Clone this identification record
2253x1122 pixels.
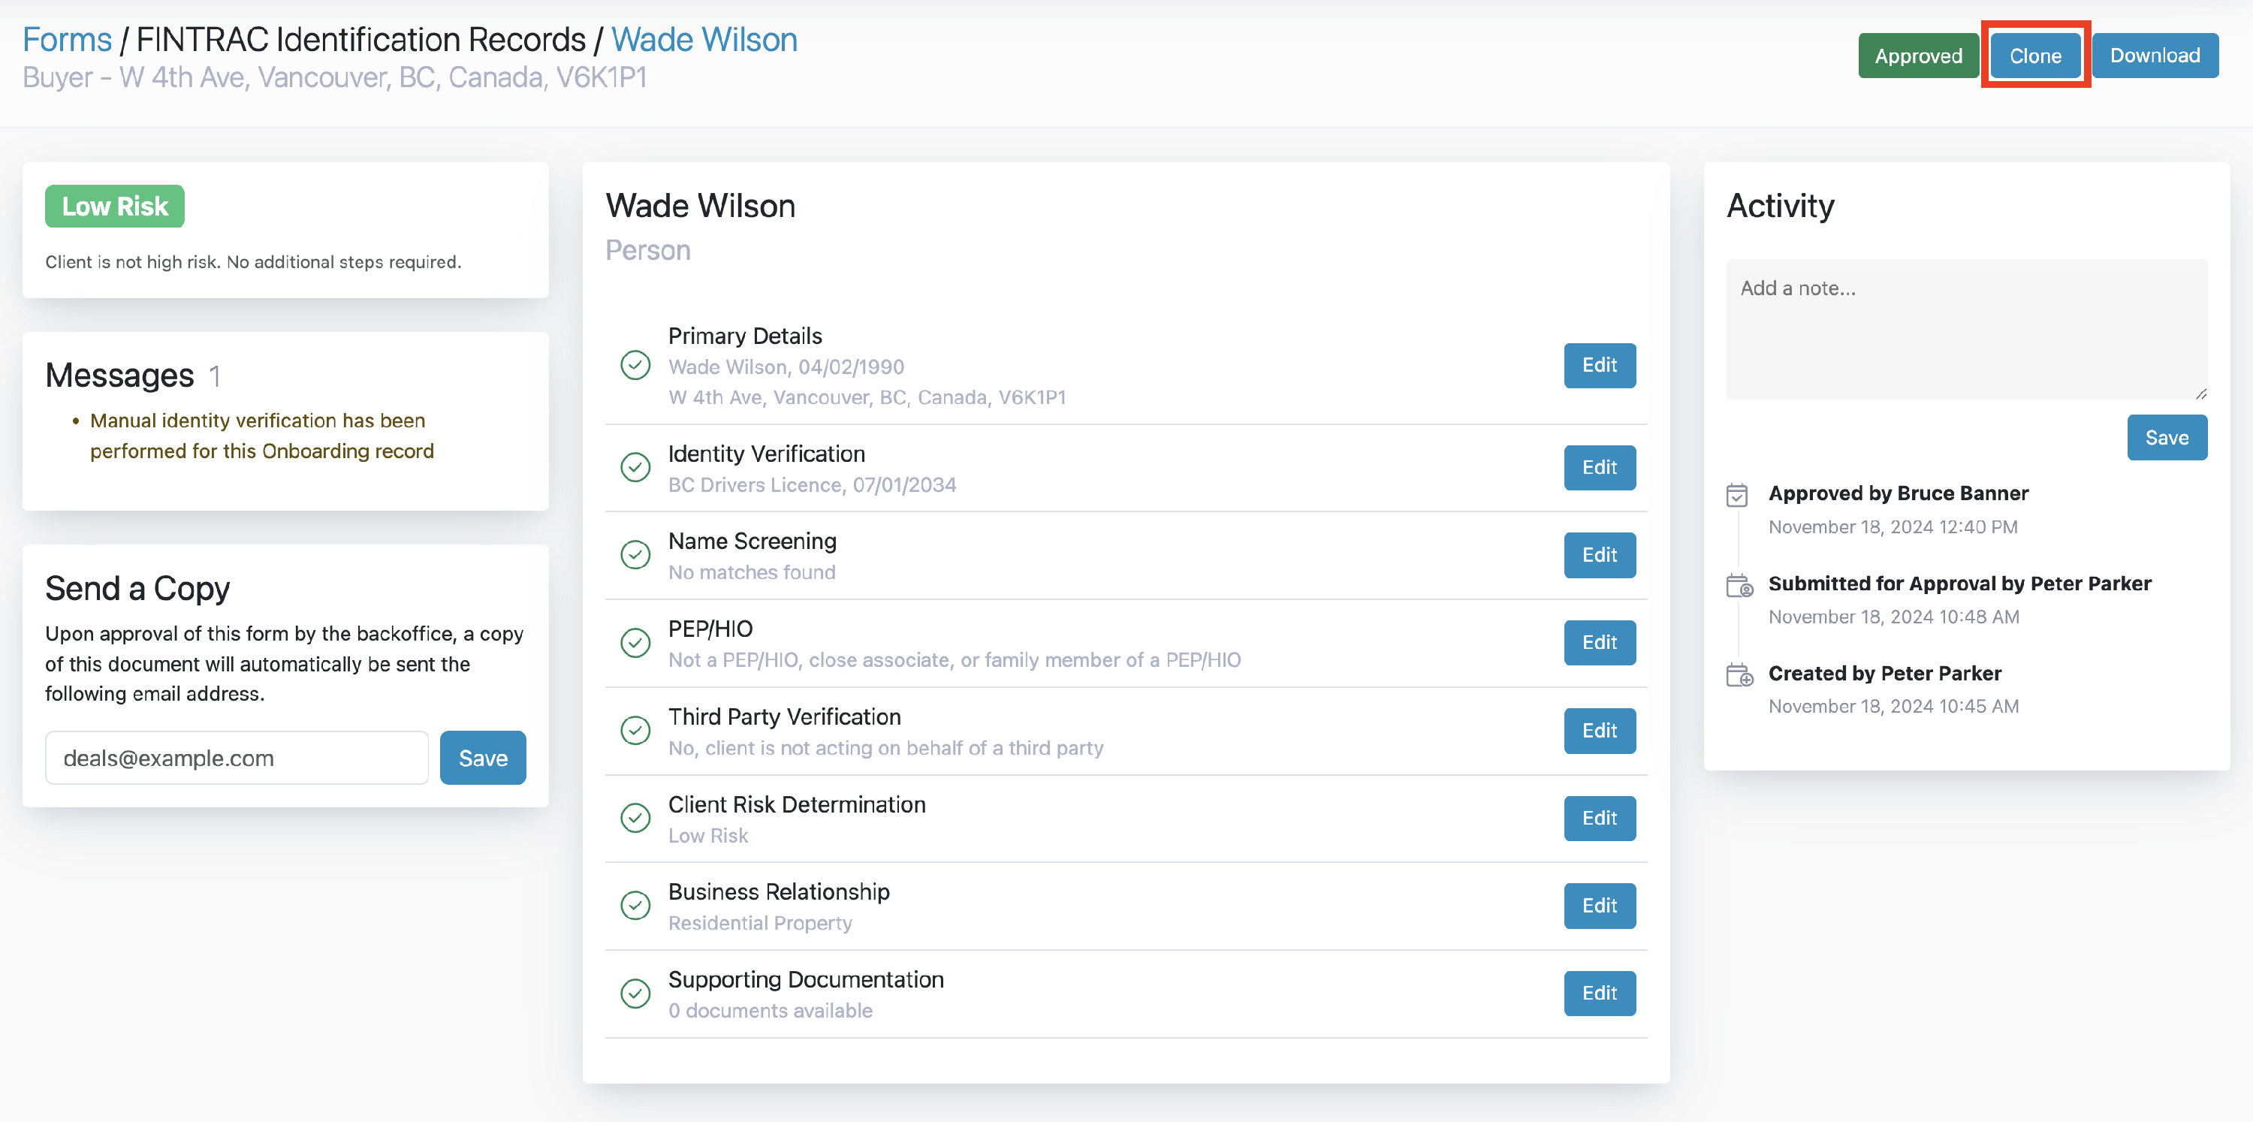coord(2035,56)
